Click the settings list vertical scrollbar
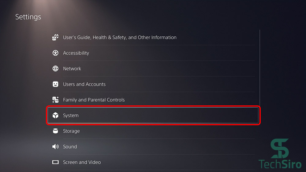The image size is (306, 172). pyautogui.click(x=259, y=67)
